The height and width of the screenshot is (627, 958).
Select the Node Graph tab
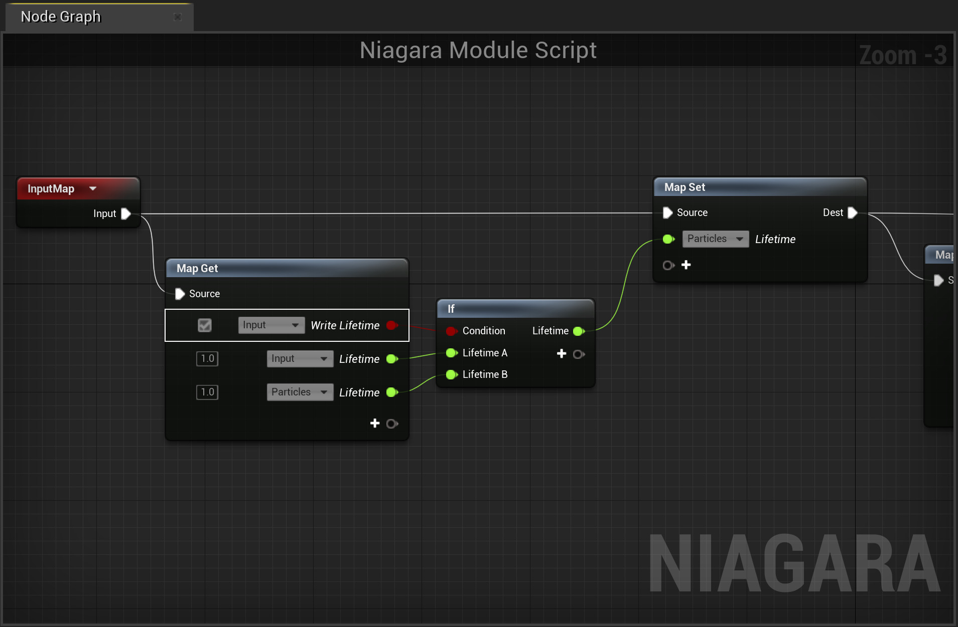point(99,17)
